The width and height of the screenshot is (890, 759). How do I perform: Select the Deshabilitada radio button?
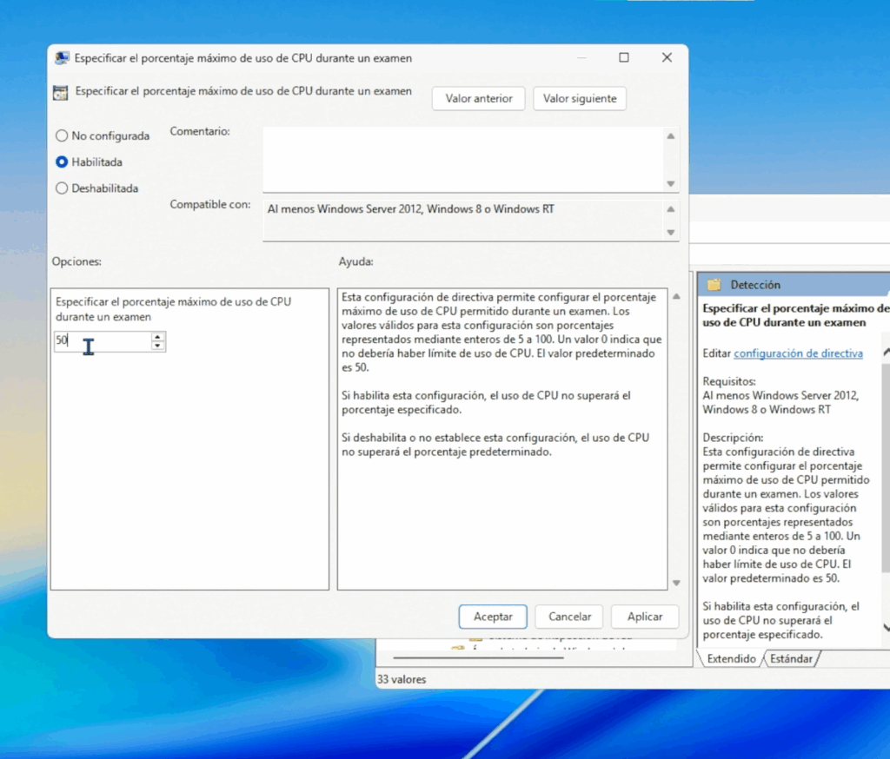(x=62, y=188)
